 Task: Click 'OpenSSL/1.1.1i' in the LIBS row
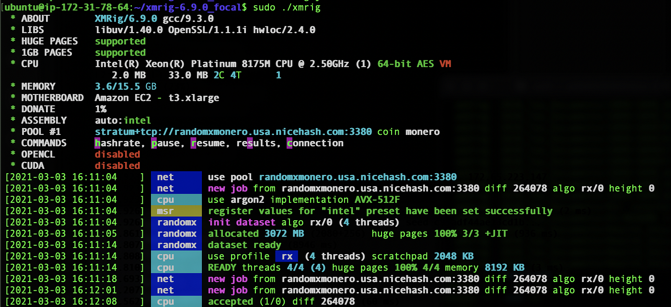[x=208, y=30]
